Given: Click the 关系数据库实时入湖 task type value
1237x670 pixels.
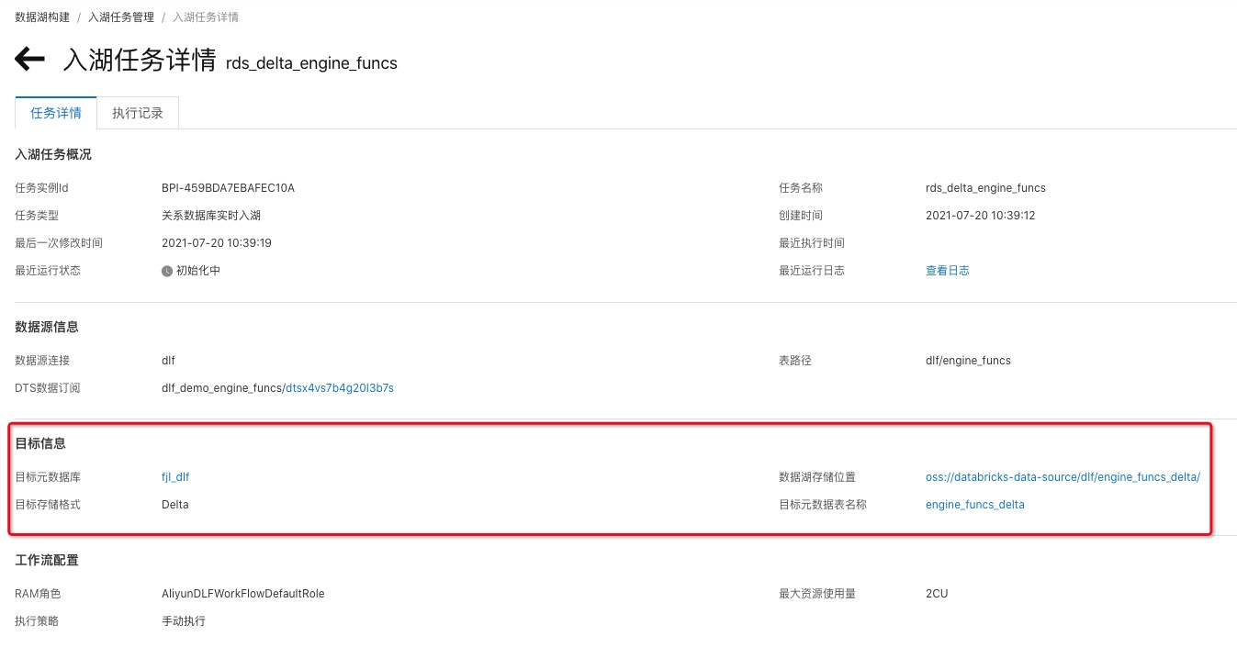Looking at the screenshot, I should [211, 216].
